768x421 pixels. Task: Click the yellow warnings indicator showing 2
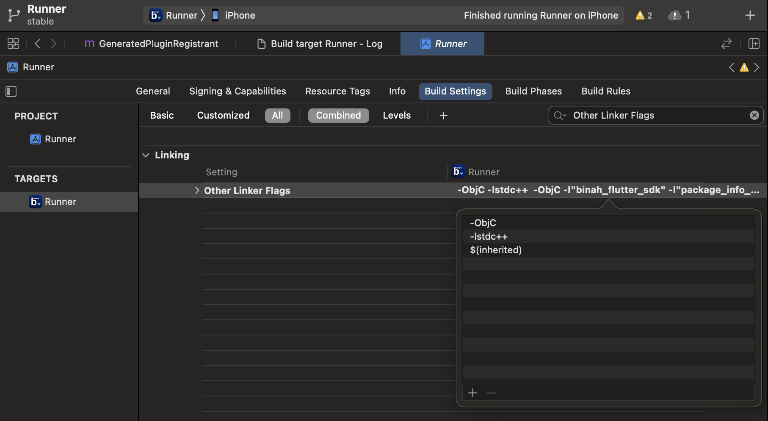point(644,15)
